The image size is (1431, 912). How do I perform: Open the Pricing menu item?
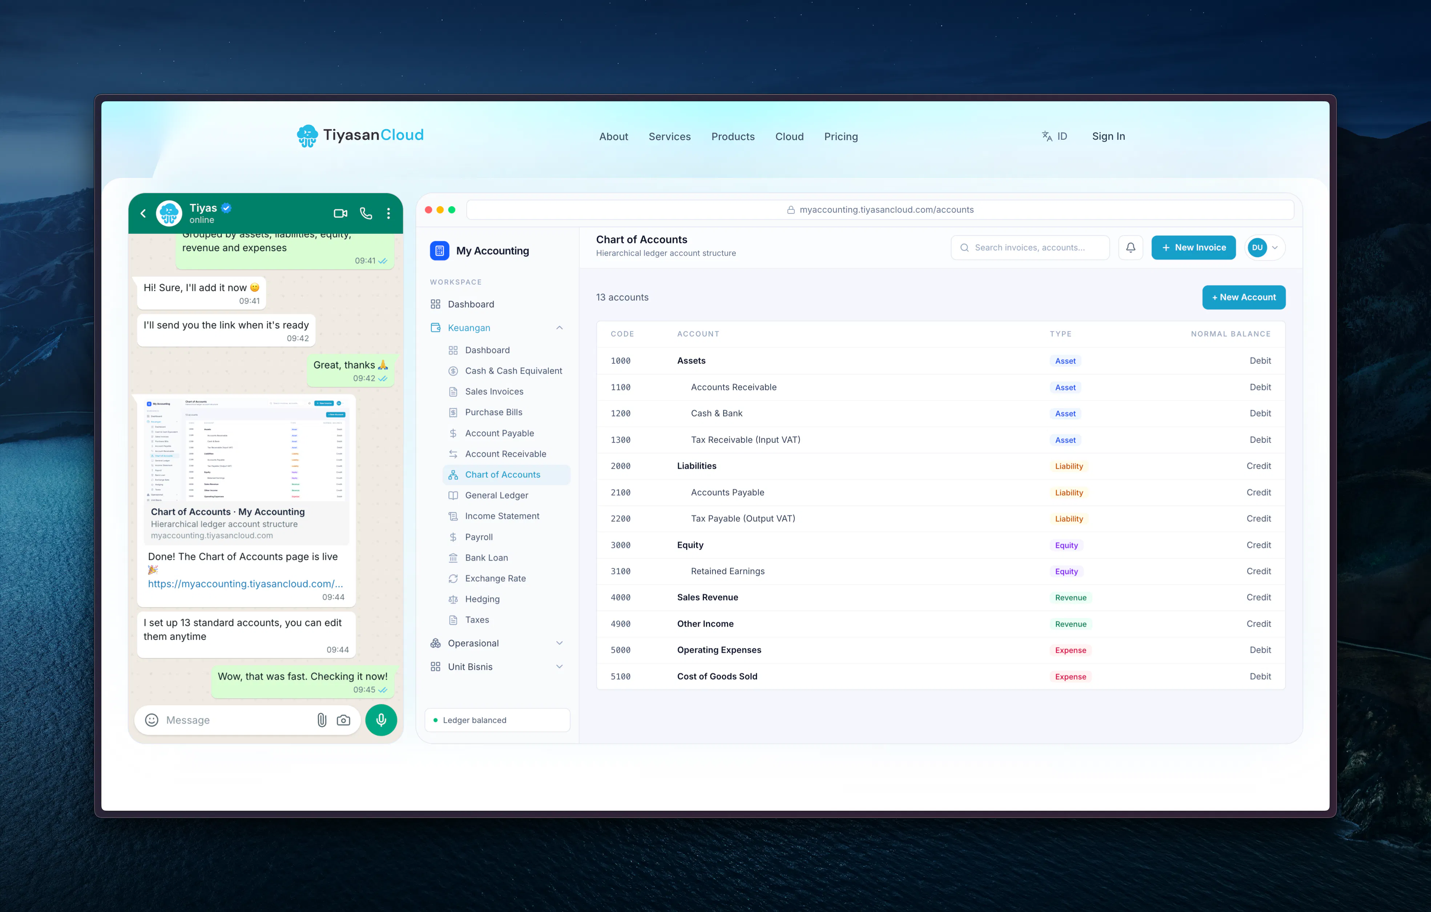[841, 137]
